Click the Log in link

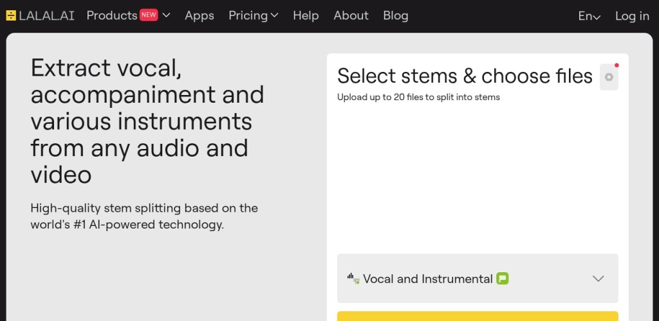tap(632, 16)
